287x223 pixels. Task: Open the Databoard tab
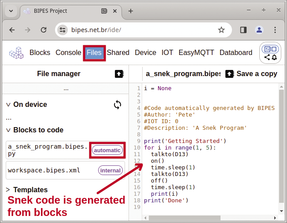[x=236, y=53]
